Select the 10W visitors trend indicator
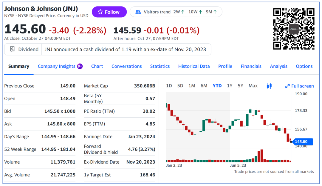This screenshot has height=186, width=322. [195, 12]
